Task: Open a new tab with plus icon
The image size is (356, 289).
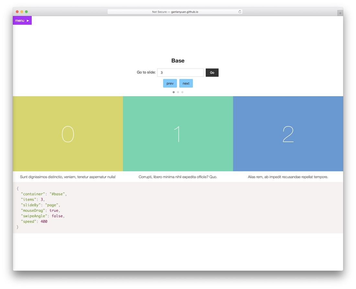Action: coord(340,13)
